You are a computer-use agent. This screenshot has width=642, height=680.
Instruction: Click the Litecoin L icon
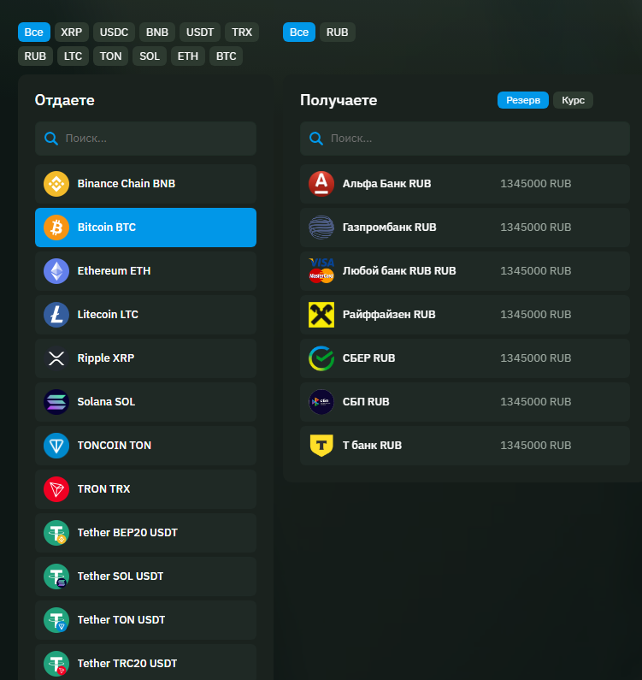coord(56,315)
